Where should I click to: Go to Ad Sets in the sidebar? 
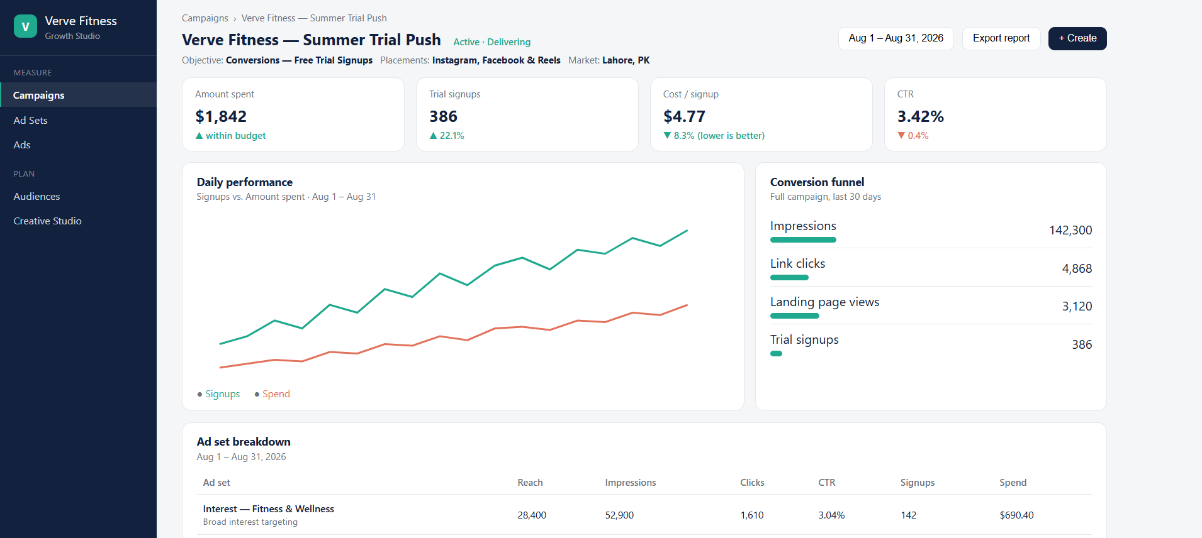78,120
